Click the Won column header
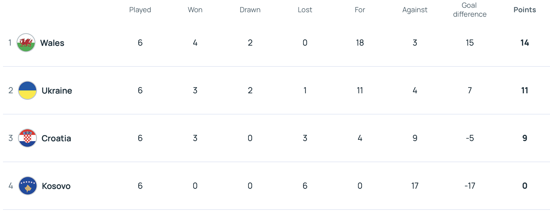 tap(195, 10)
